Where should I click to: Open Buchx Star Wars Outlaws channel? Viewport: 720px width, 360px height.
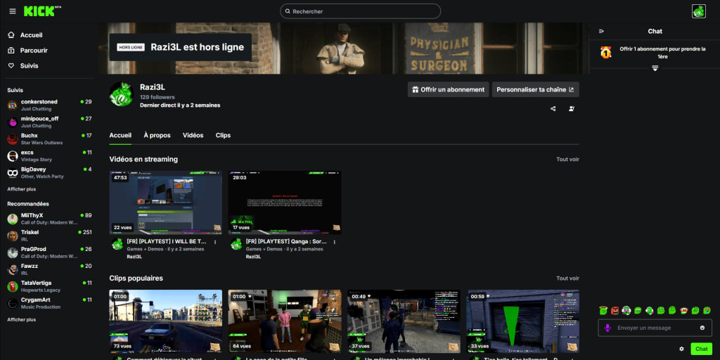point(49,139)
